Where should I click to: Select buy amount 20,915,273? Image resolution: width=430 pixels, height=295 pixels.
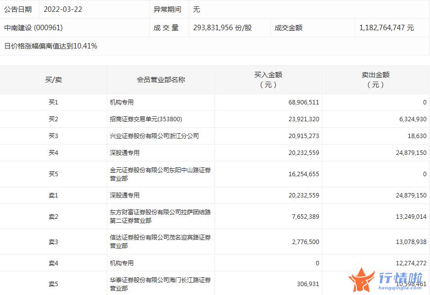point(304,136)
